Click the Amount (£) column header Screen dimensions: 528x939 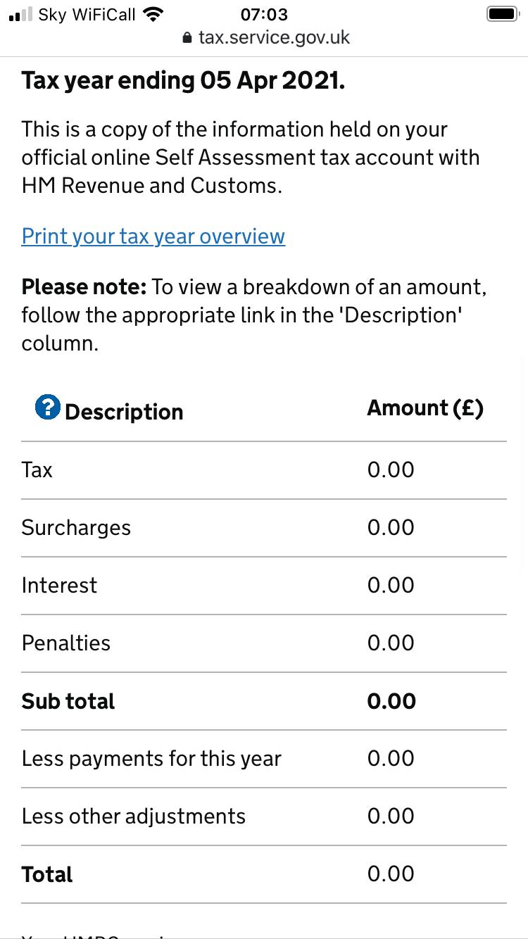(x=425, y=408)
